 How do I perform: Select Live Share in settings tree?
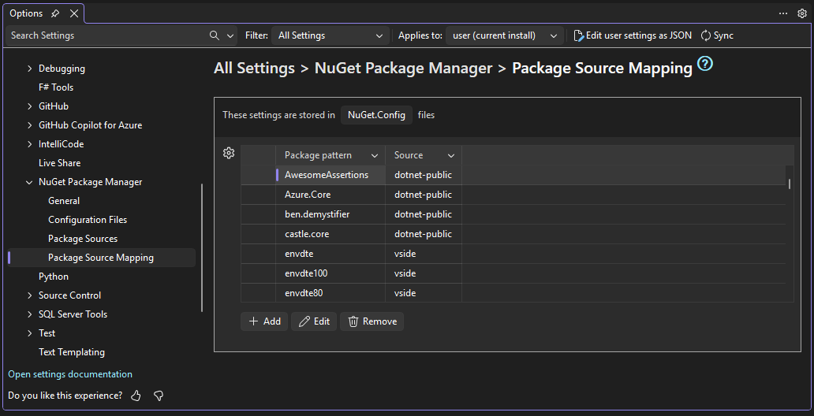[60, 163]
